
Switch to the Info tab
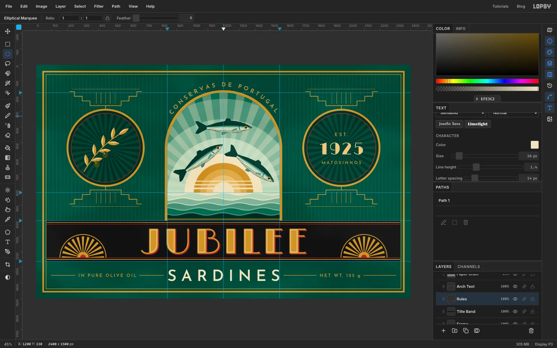(461, 29)
